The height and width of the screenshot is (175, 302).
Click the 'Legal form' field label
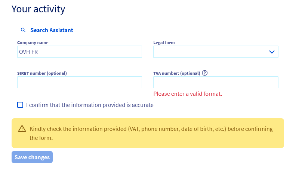coord(164,43)
